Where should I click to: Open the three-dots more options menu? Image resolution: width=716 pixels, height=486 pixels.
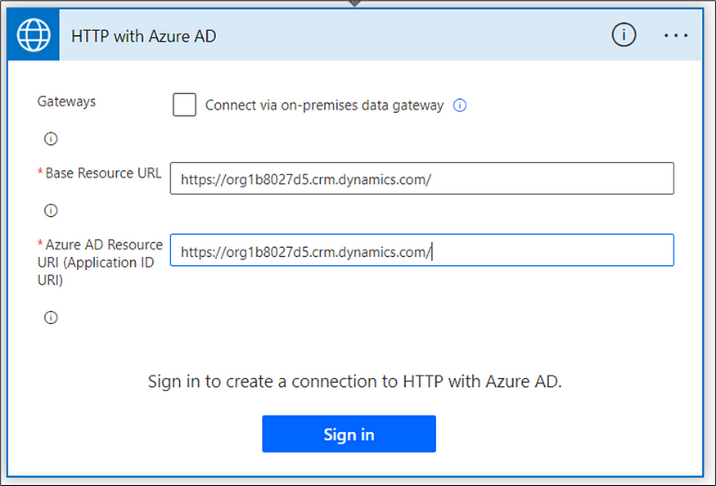pos(676,35)
